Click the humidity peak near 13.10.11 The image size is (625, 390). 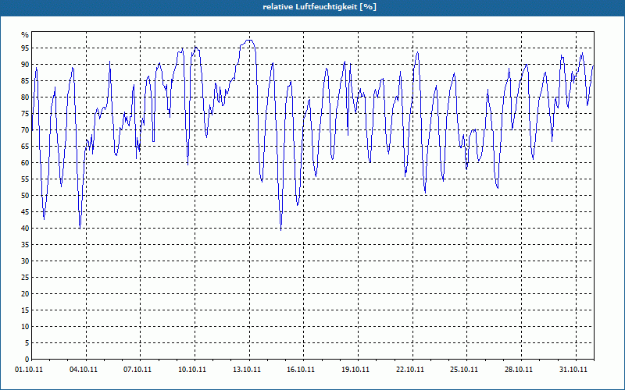[x=249, y=41]
